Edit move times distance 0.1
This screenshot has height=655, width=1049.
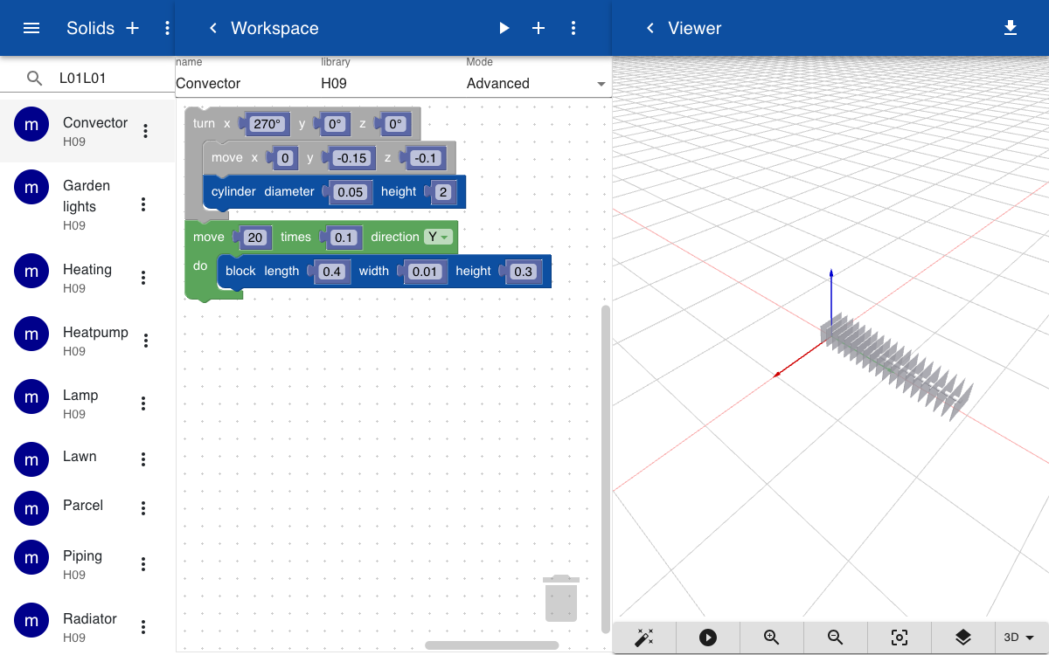tap(343, 238)
